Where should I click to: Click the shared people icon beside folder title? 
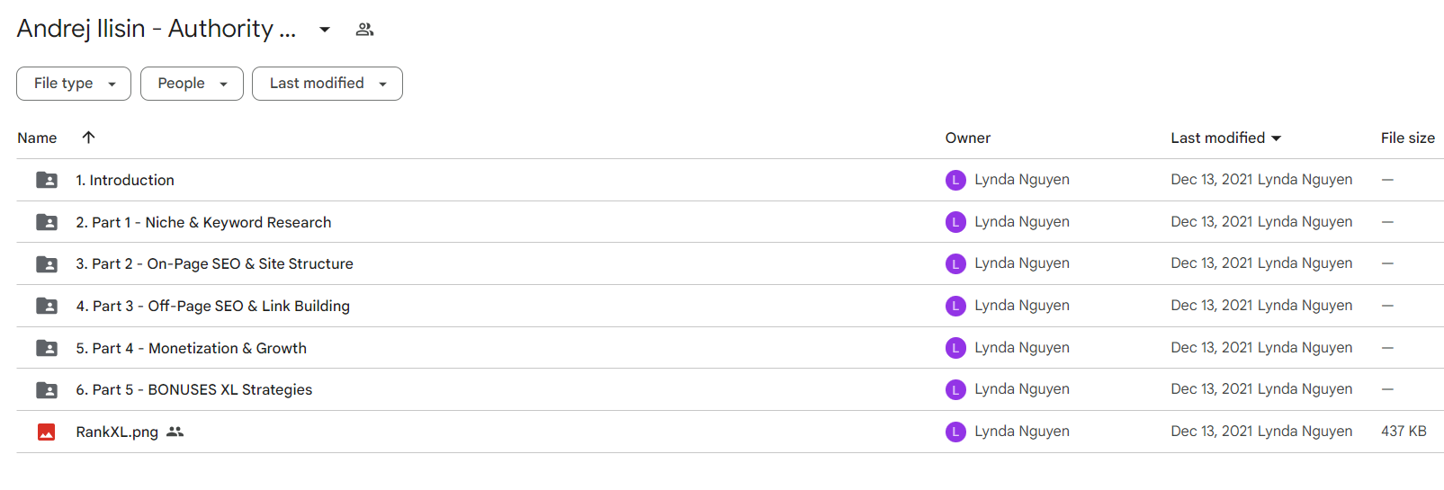(364, 30)
